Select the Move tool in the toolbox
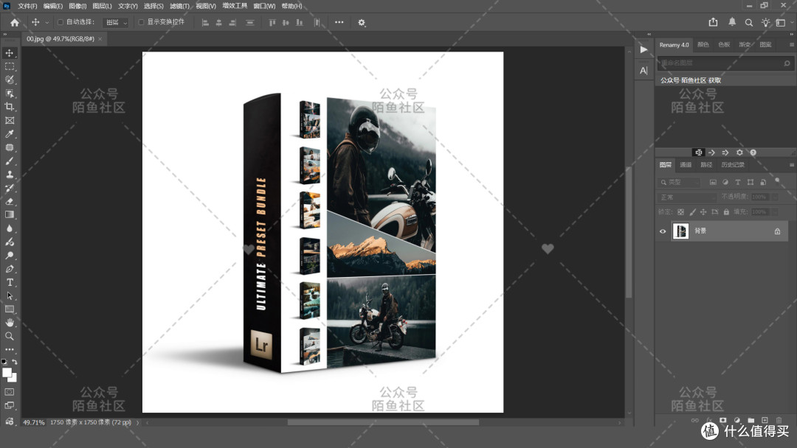The height and width of the screenshot is (448, 797). pyautogui.click(x=10, y=53)
